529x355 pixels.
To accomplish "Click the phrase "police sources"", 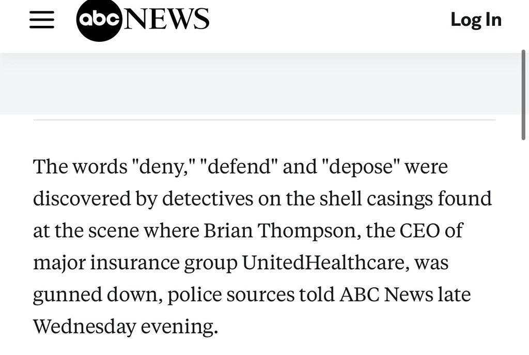I will pos(231,294).
